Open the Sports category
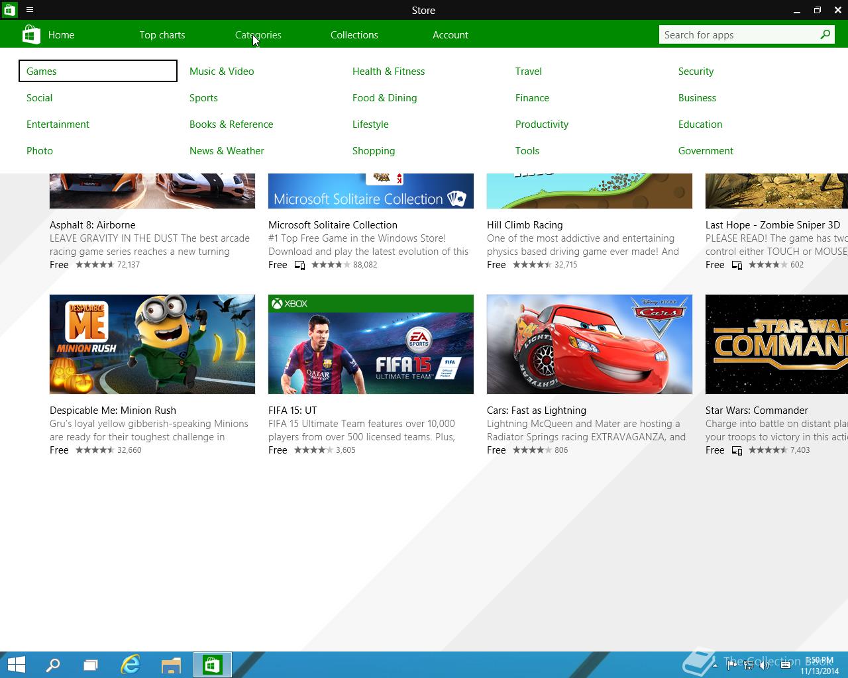Viewport: 848px width, 678px height. coord(203,98)
